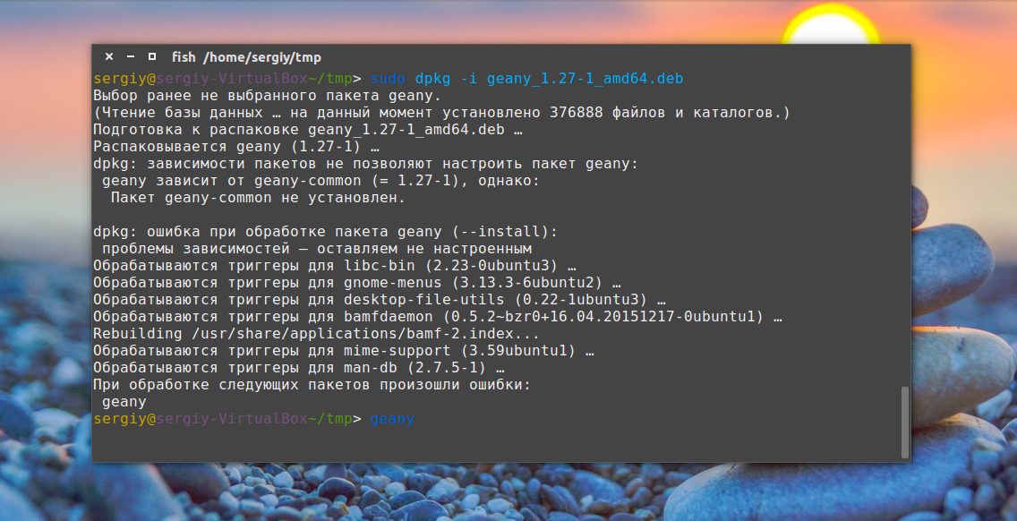Image resolution: width=1017 pixels, height=521 pixels.
Task: Click the bamfdaemon trigger line
Action: [x=437, y=317]
